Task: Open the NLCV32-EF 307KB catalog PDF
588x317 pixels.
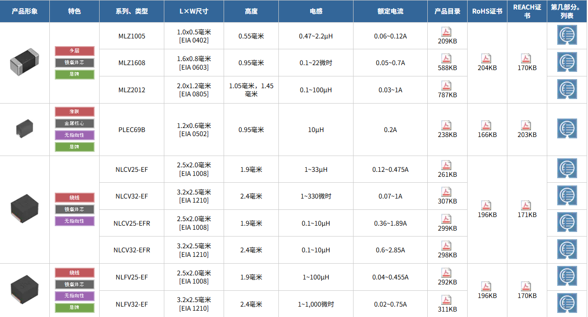Action: (447, 192)
